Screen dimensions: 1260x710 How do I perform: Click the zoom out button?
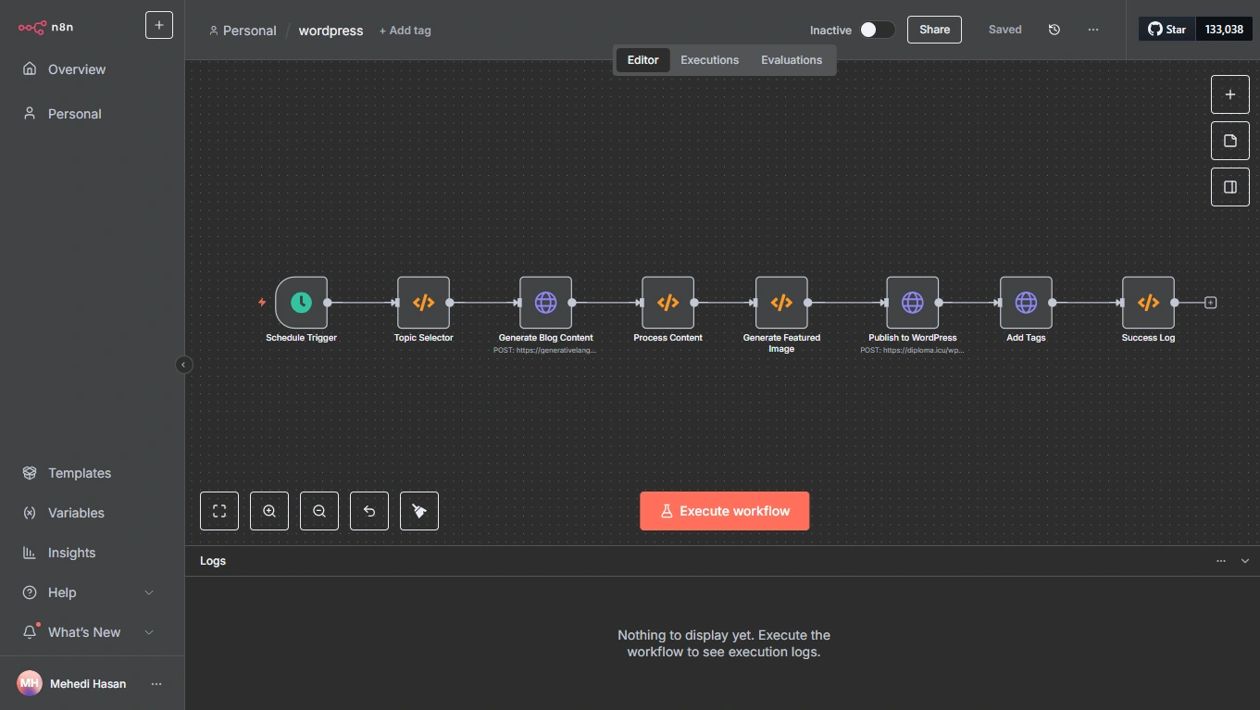click(x=319, y=511)
